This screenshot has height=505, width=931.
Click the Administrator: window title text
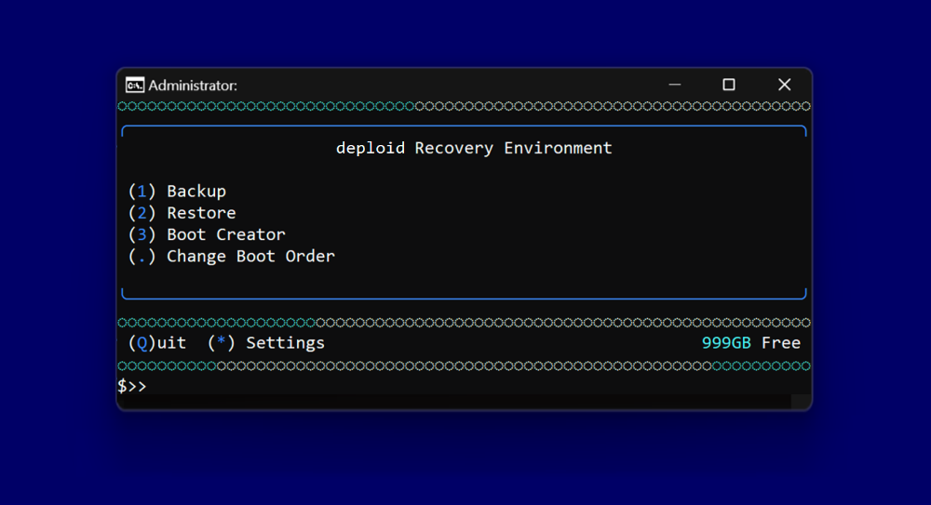coord(193,86)
